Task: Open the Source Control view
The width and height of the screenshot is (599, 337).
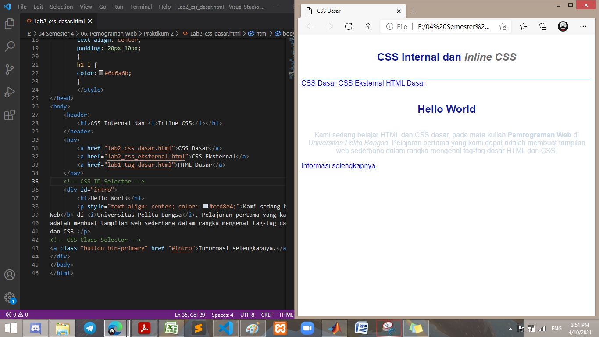Action: tap(9, 69)
